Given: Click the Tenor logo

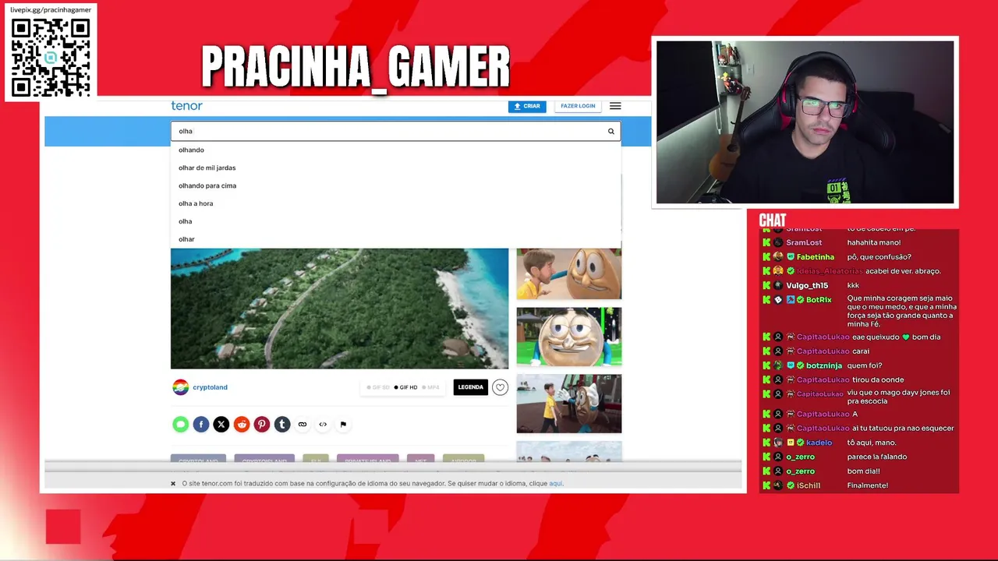Looking at the screenshot, I should coord(186,106).
